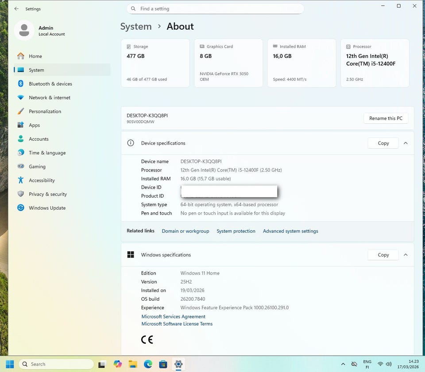Click the Windows Update sync icon
The width and height of the screenshot is (425, 372).
coord(21,207)
